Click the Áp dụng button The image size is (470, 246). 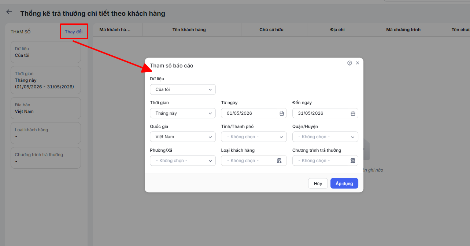(x=344, y=183)
